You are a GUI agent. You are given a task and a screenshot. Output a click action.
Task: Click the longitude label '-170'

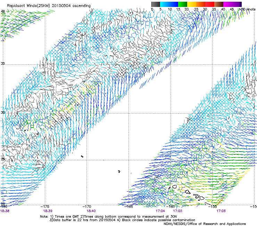coord(87,207)
